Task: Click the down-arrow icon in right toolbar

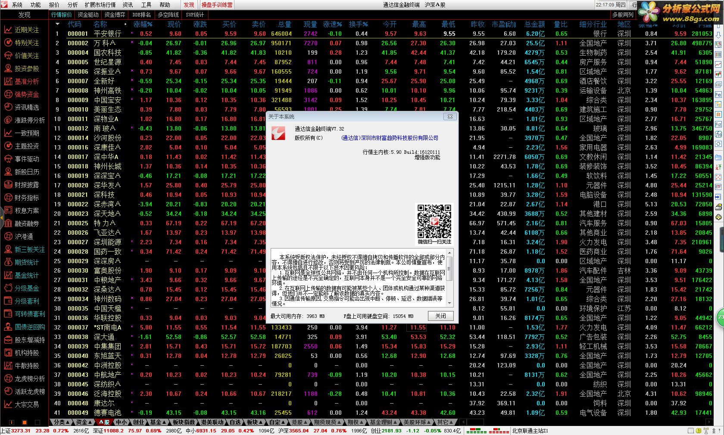Action: [x=718, y=35]
